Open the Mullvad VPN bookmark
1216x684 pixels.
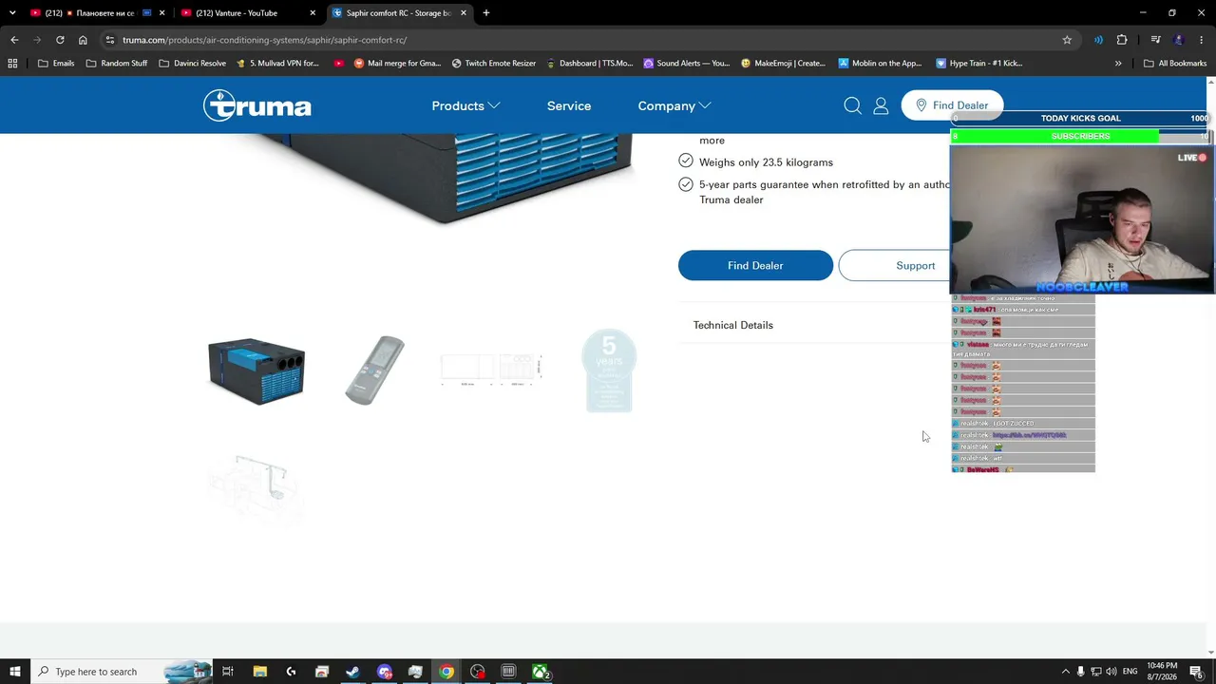277,64
